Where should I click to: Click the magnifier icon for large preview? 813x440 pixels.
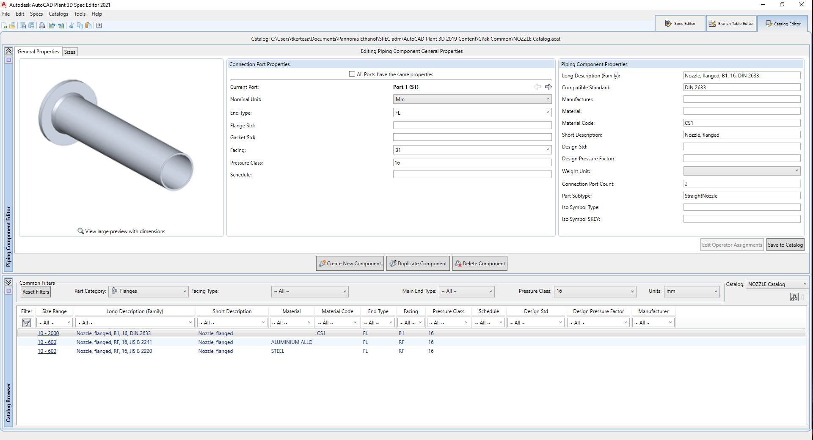click(80, 231)
